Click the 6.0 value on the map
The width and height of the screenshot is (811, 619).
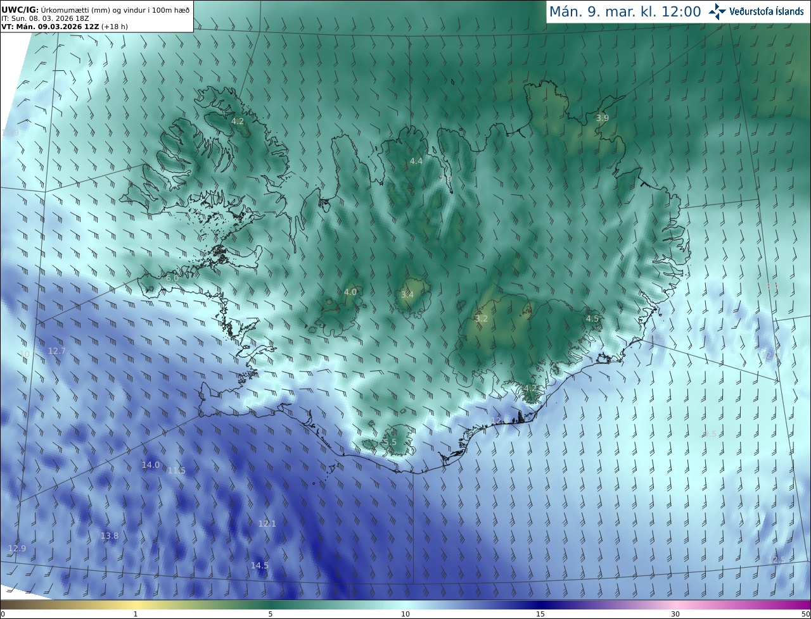click(x=172, y=278)
